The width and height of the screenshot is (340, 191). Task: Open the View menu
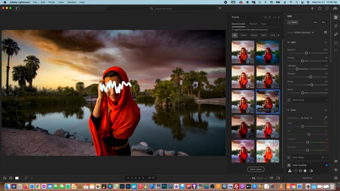[61, 2]
